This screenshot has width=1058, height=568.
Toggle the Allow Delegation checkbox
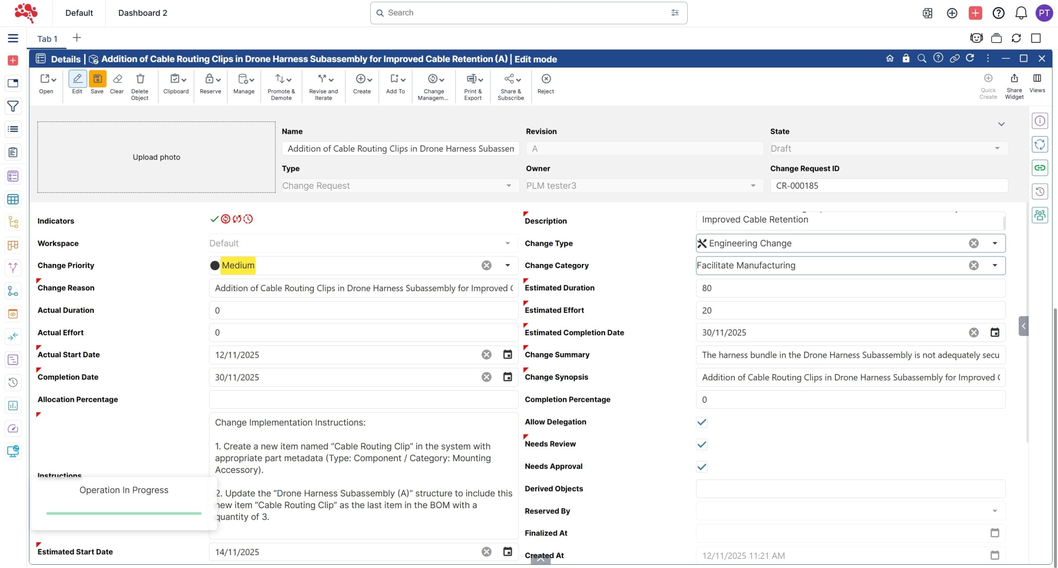tap(701, 422)
